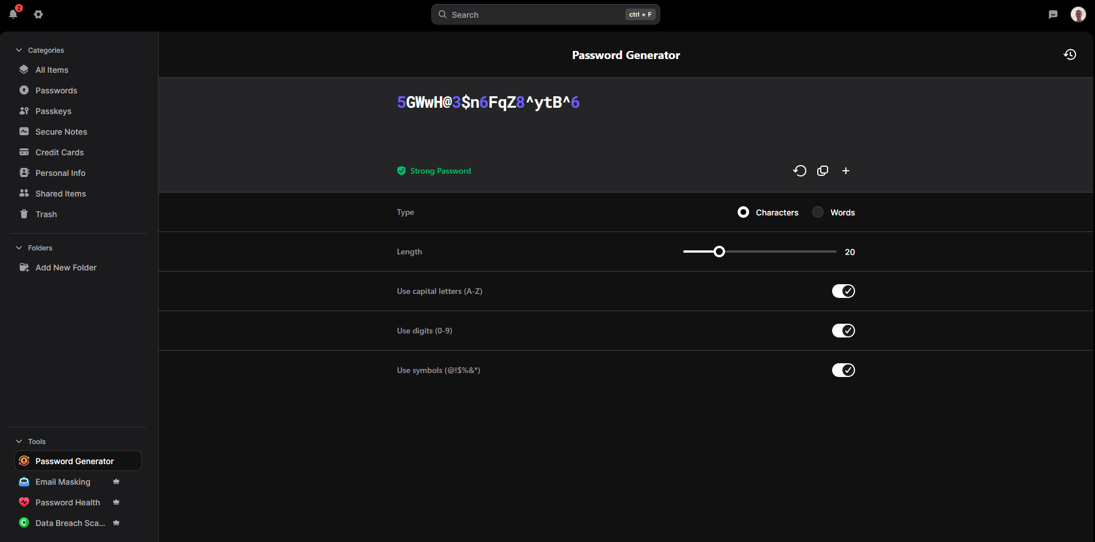Open password generator history
Image resolution: width=1095 pixels, height=542 pixels.
point(1069,54)
